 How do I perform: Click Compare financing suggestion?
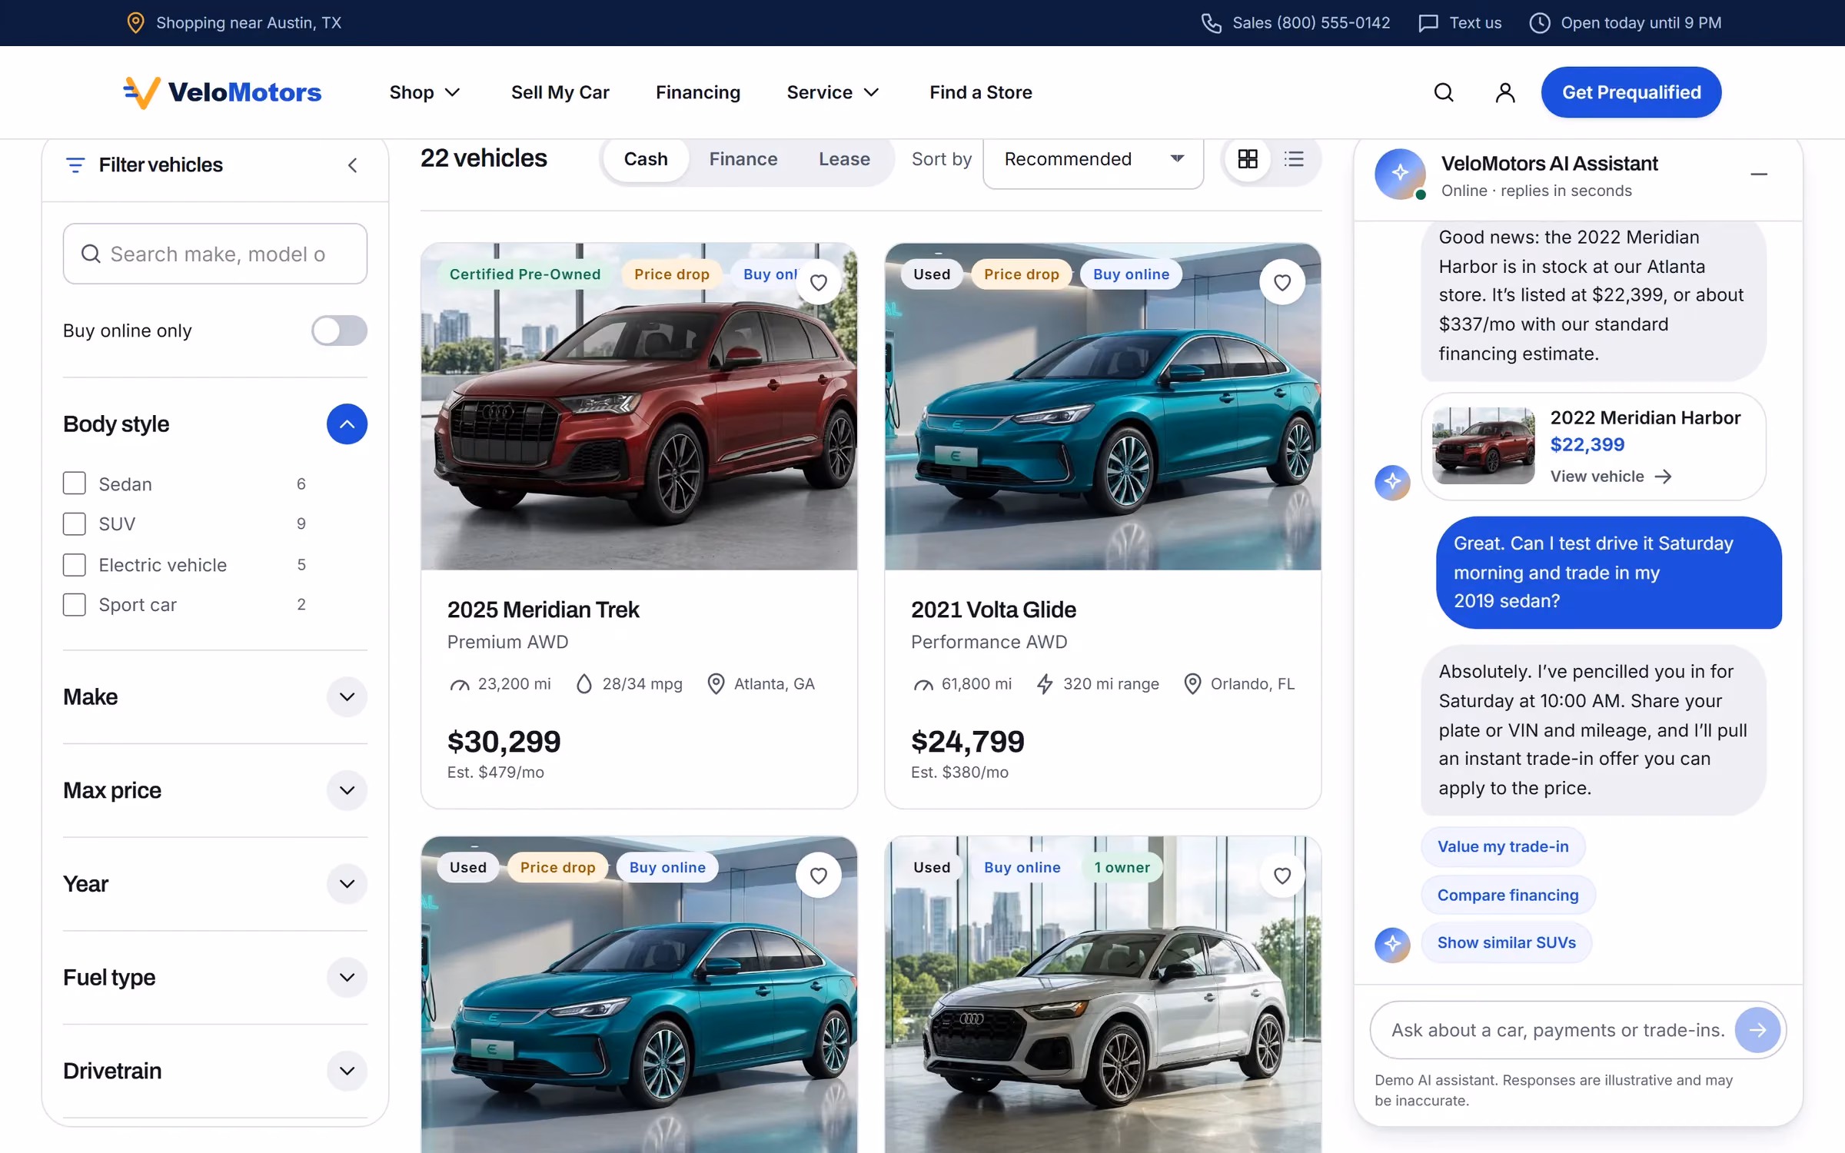tap(1508, 895)
